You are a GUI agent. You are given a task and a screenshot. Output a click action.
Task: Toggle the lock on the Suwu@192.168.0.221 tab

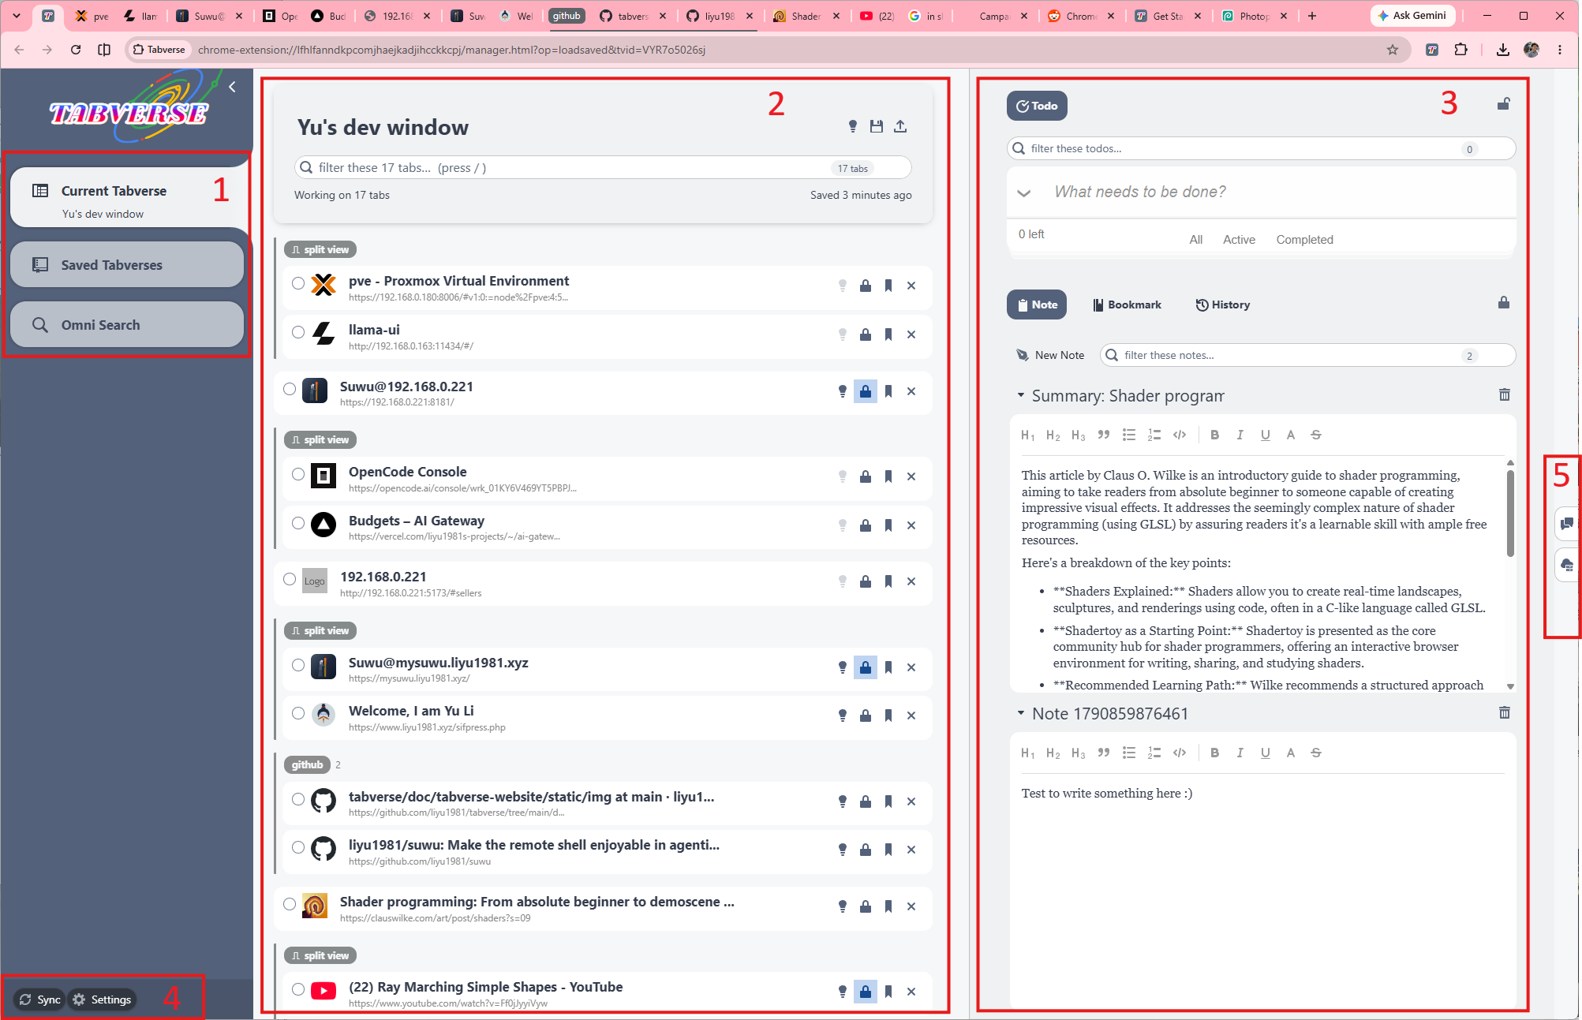pyautogui.click(x=866, y=391)
